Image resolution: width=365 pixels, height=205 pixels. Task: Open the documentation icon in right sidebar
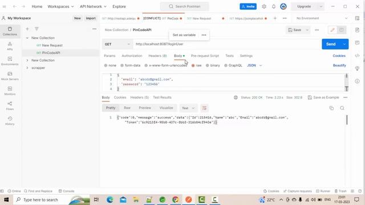tap(357, 30)
